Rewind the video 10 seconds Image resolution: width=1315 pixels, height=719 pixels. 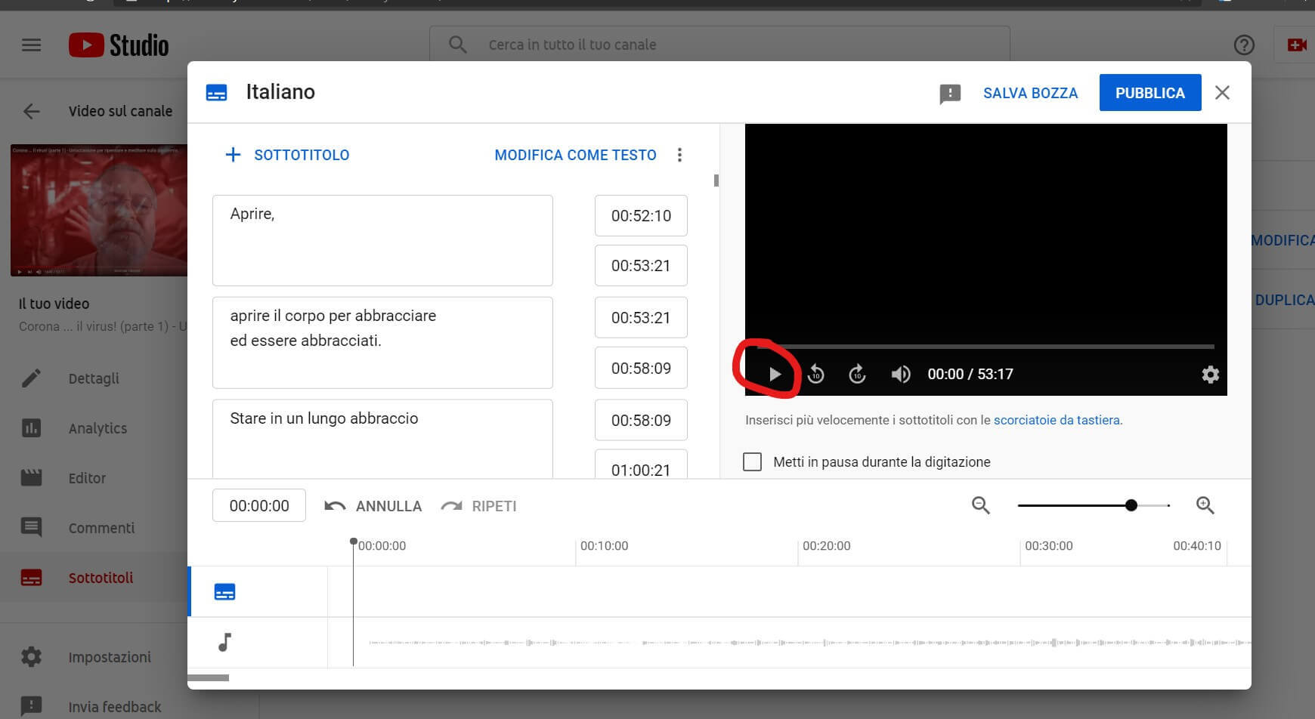815,374
